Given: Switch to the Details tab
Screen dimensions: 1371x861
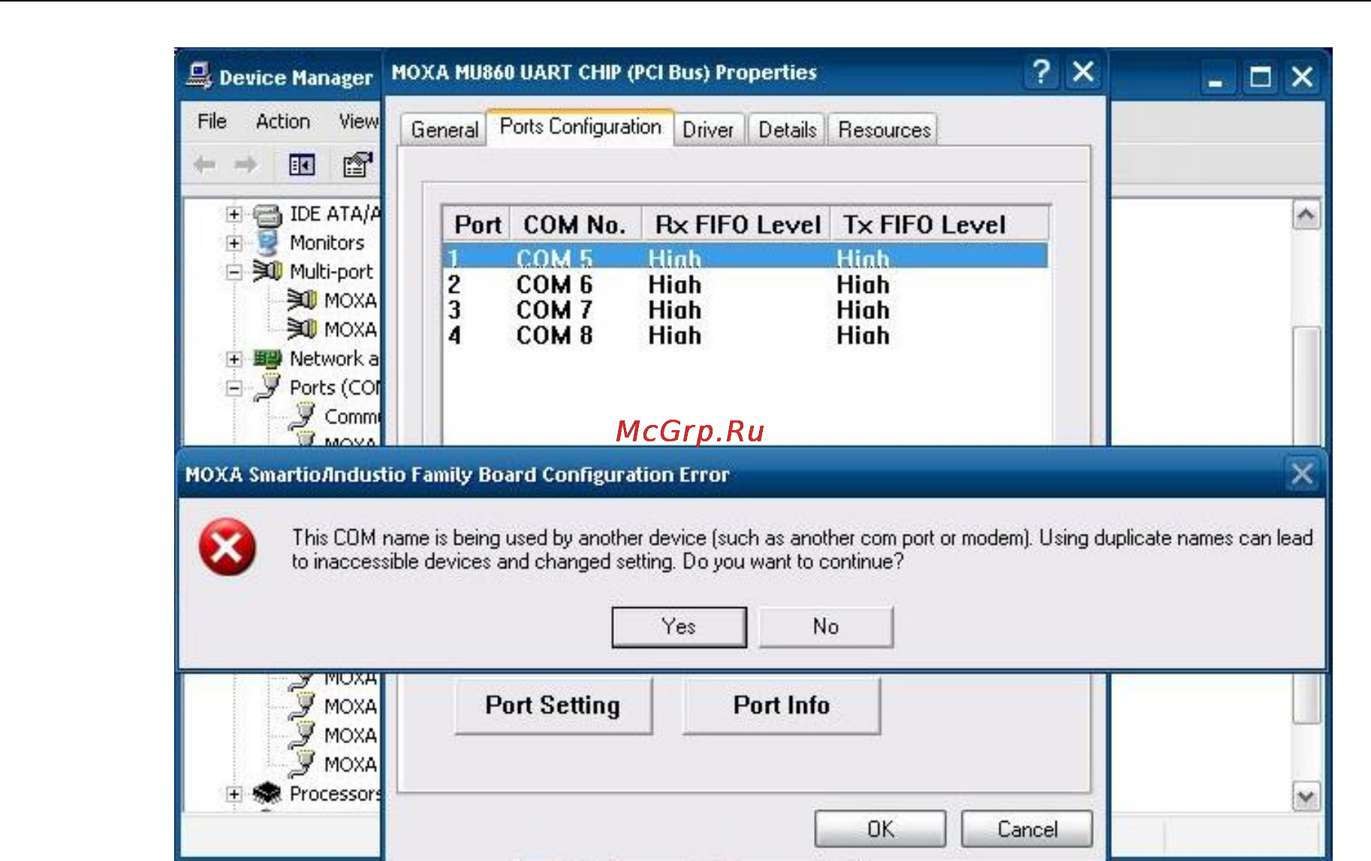Looking at the screenshot, I should click(x=787, y=130).
